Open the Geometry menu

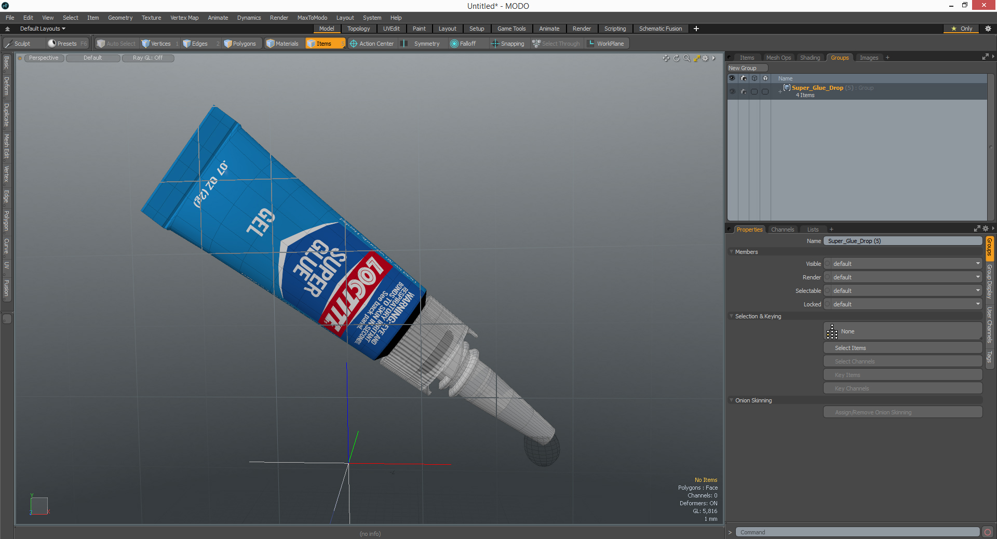120,18
